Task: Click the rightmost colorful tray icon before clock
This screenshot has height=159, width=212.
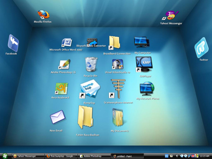Action: (197, 156)
